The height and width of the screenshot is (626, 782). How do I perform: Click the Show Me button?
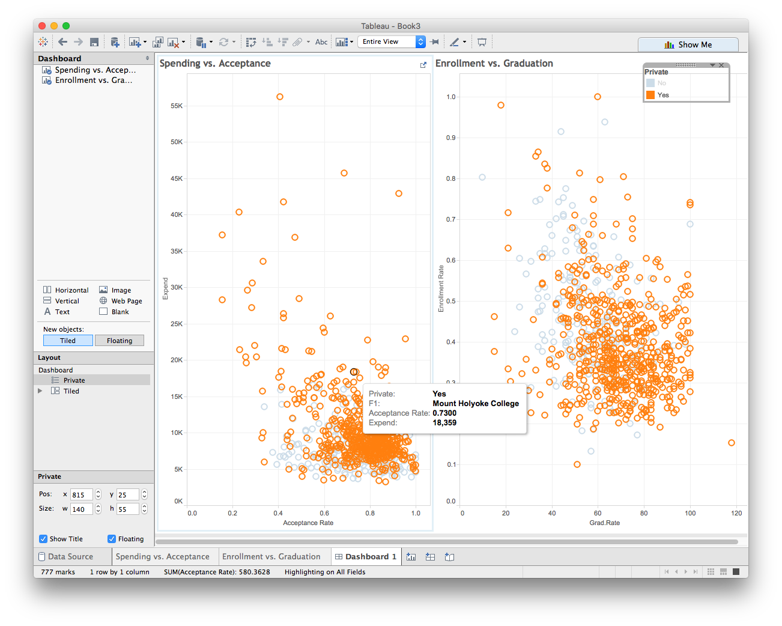(688, 44)
